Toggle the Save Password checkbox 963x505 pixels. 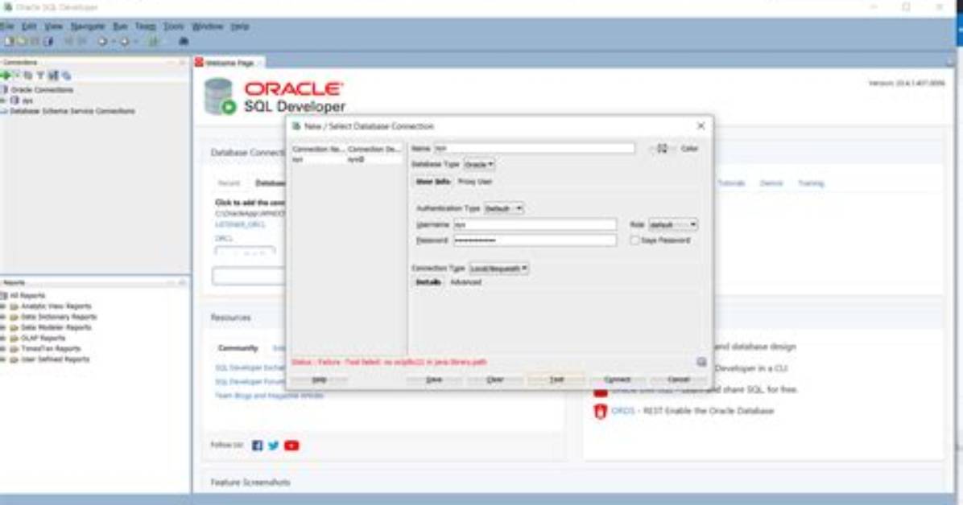[634, 240]
